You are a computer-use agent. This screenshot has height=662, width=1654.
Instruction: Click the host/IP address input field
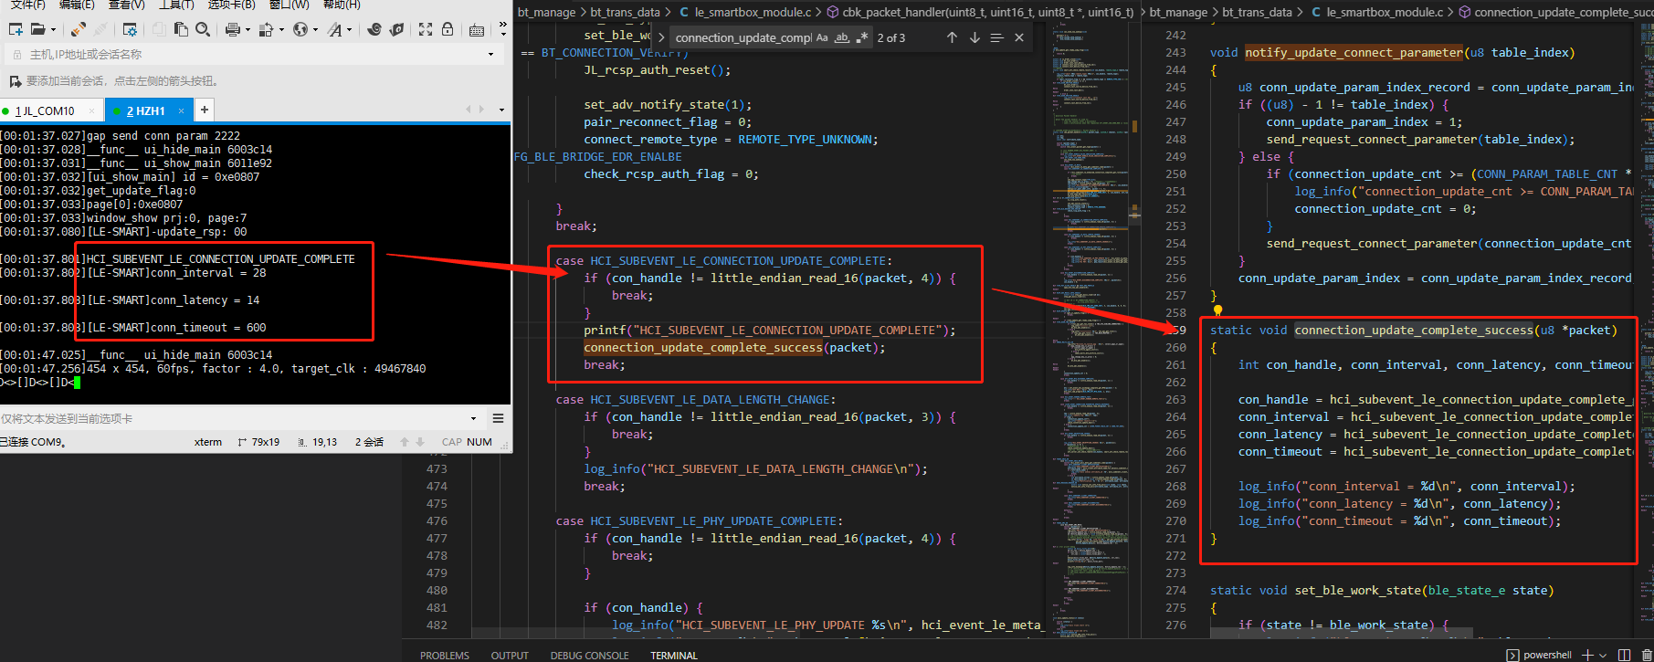256,55
